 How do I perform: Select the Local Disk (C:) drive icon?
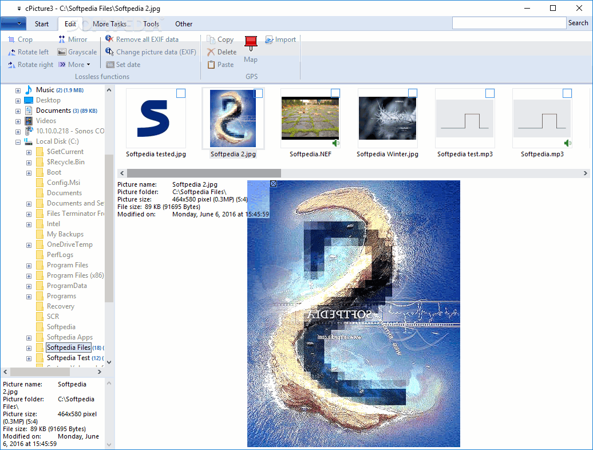click(x=29, y=141)
